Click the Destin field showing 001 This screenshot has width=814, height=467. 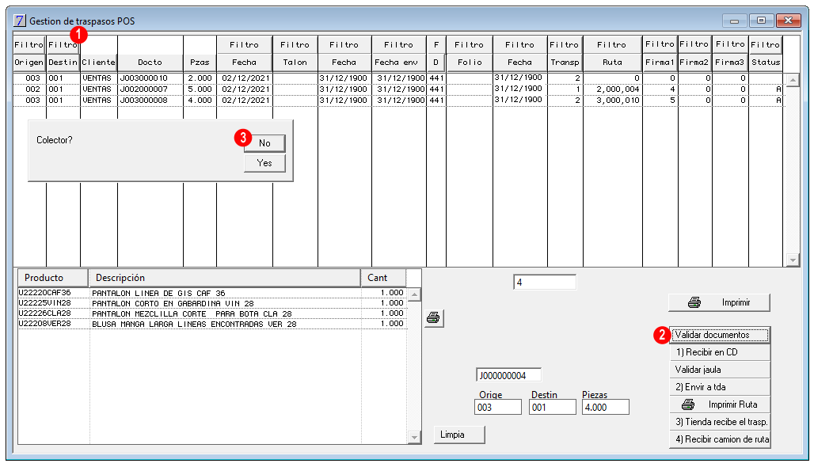click(553, 408)
